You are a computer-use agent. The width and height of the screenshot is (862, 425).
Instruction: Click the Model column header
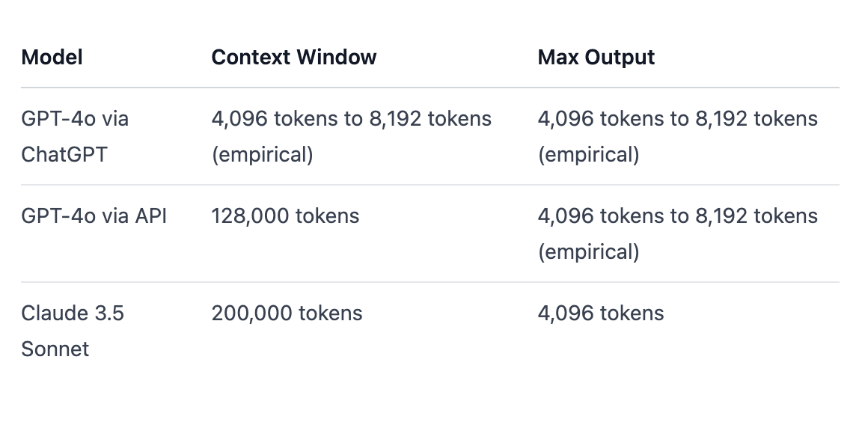coord(52,58)
